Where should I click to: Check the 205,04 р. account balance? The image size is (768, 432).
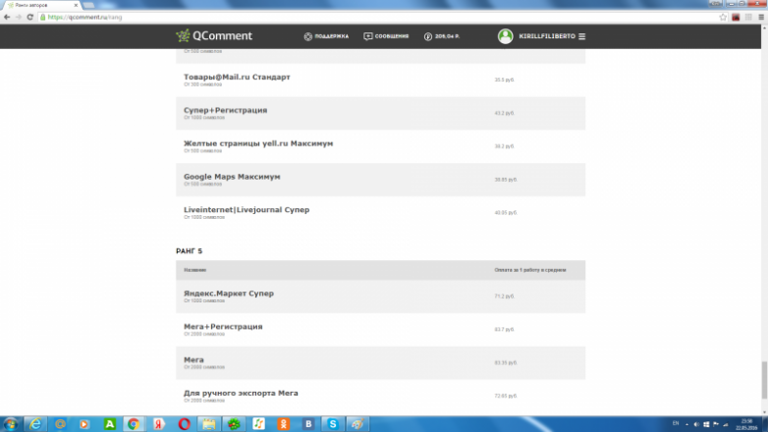(442, 36)
